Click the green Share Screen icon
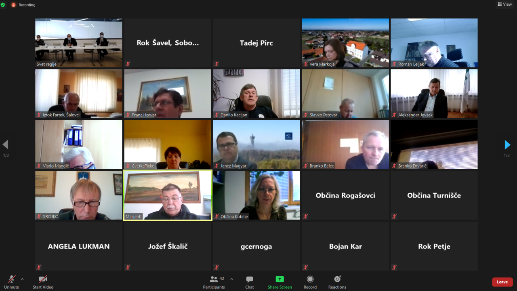517x291 pixels. pyautogui.click(x=280, y=279)
